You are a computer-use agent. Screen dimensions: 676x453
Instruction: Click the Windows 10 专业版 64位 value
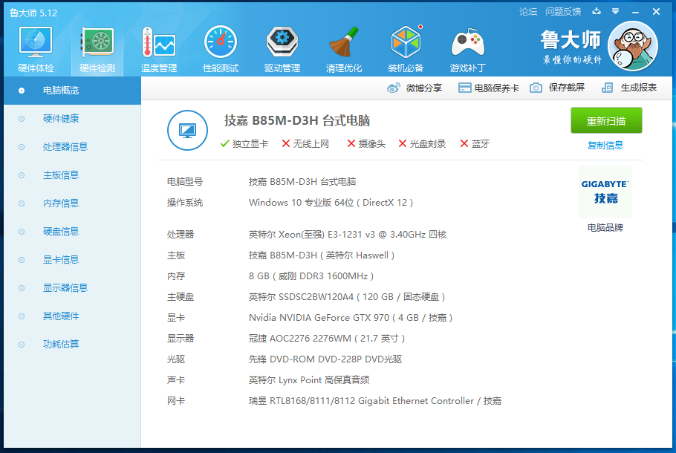coord(331,203)
